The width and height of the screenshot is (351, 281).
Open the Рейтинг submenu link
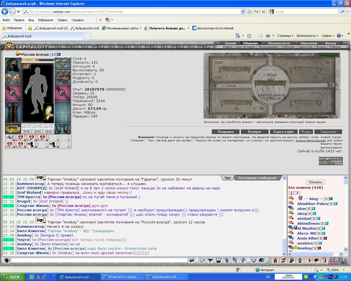click(335, 47)
